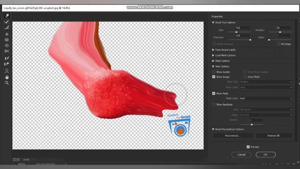Expand the Face-Aware Liquify section
Screen dimensions: 300x169
pyautogui.click(x=213, y=50)
